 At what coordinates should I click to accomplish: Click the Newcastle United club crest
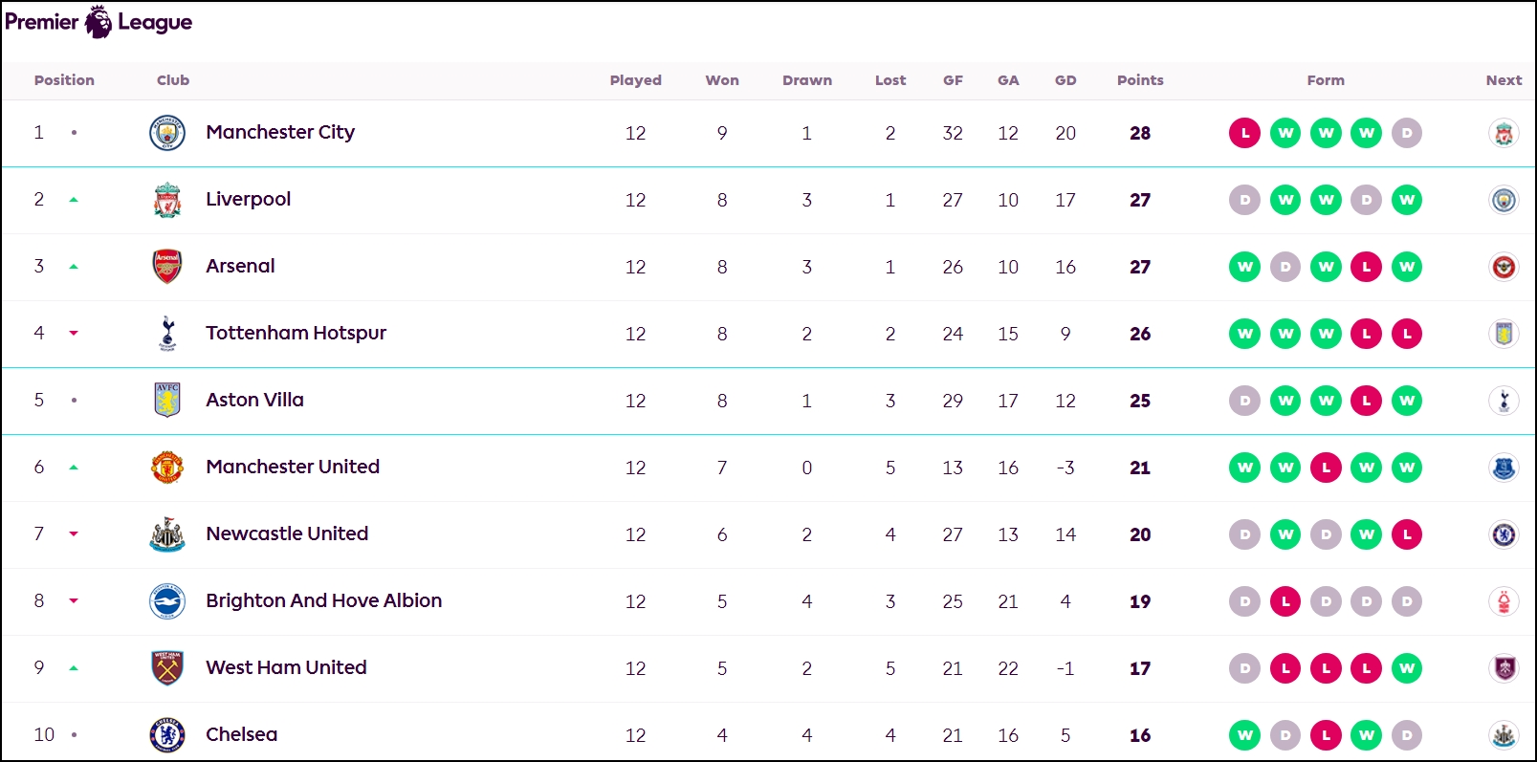165,534
